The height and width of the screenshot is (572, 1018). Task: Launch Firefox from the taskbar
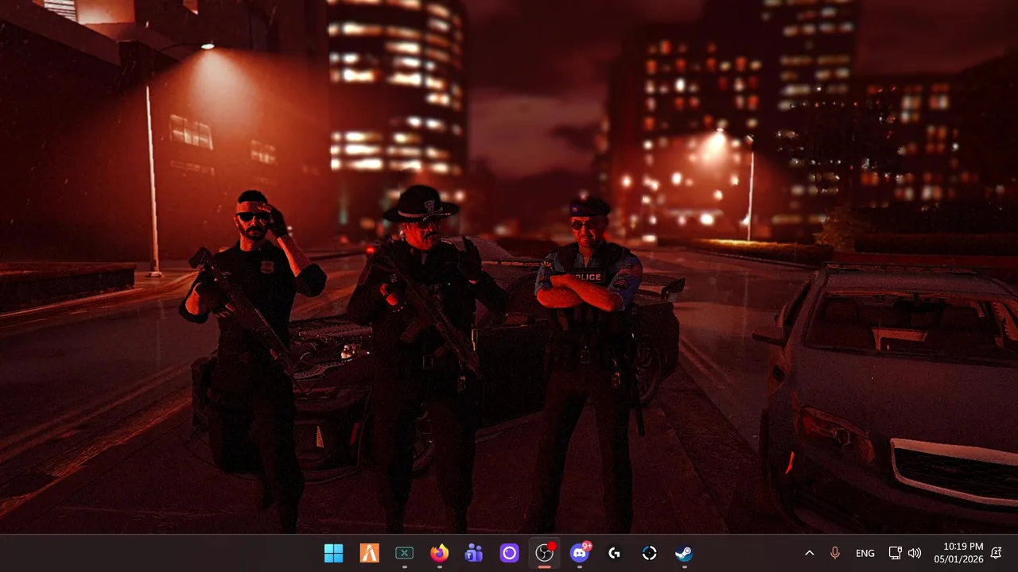tap(439, 553)
